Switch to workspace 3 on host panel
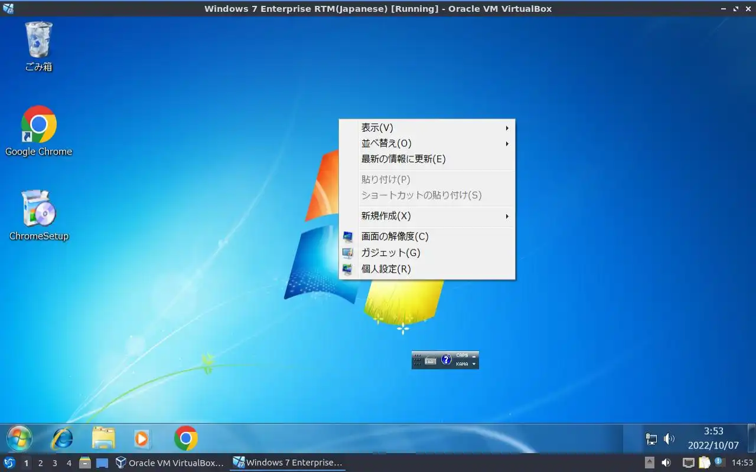Screen dimensions: 756x472 pos(54,463)
